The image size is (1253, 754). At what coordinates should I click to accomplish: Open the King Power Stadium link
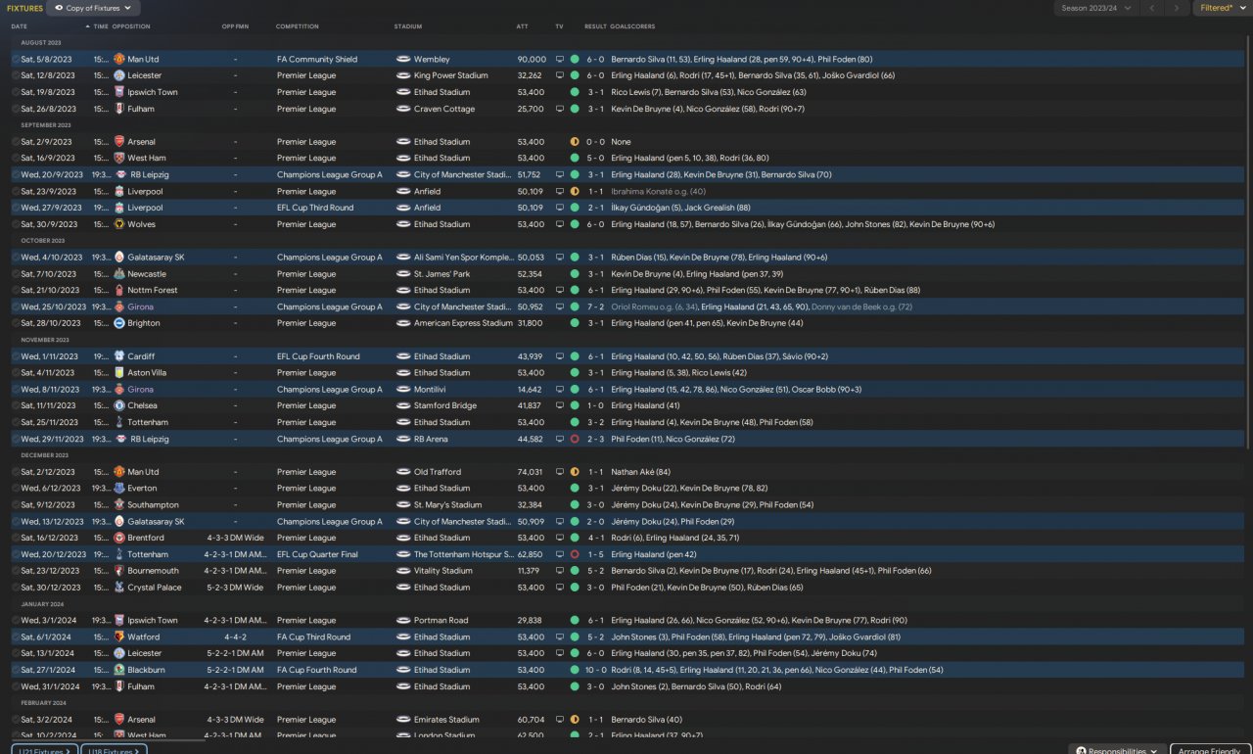450,75
